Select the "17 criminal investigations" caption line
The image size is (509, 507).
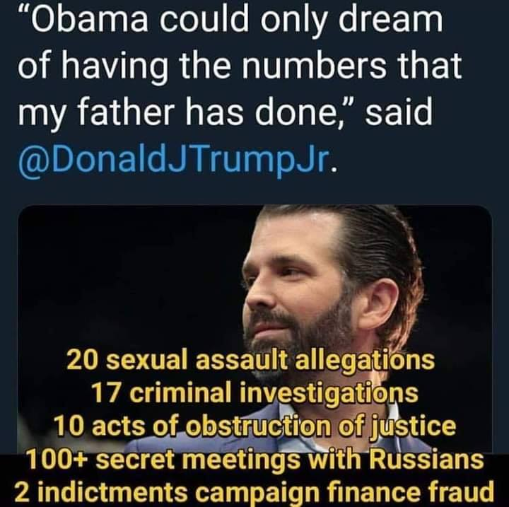[255, 394]
